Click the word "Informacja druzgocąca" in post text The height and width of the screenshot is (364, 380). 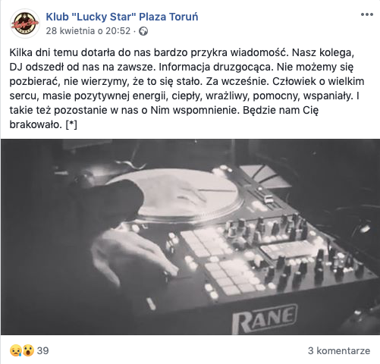[215, 67]
